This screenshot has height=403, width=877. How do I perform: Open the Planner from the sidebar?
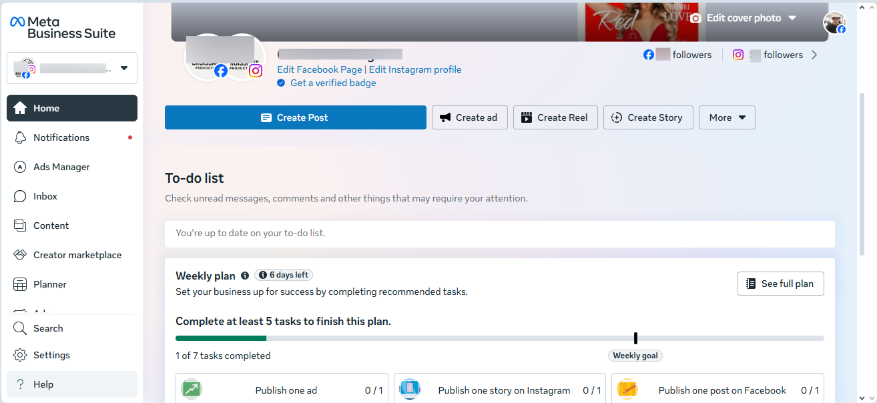[49, 284]
